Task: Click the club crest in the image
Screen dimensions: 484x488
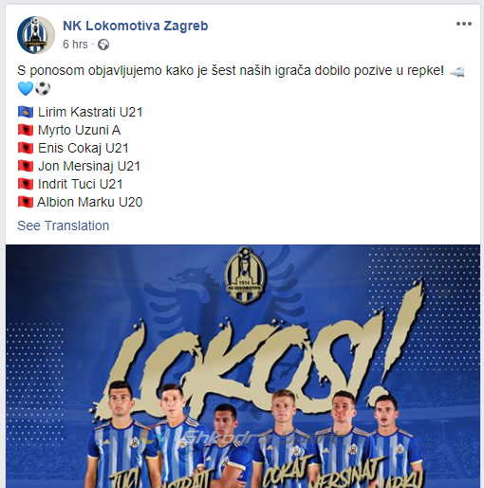Action: 245,275
